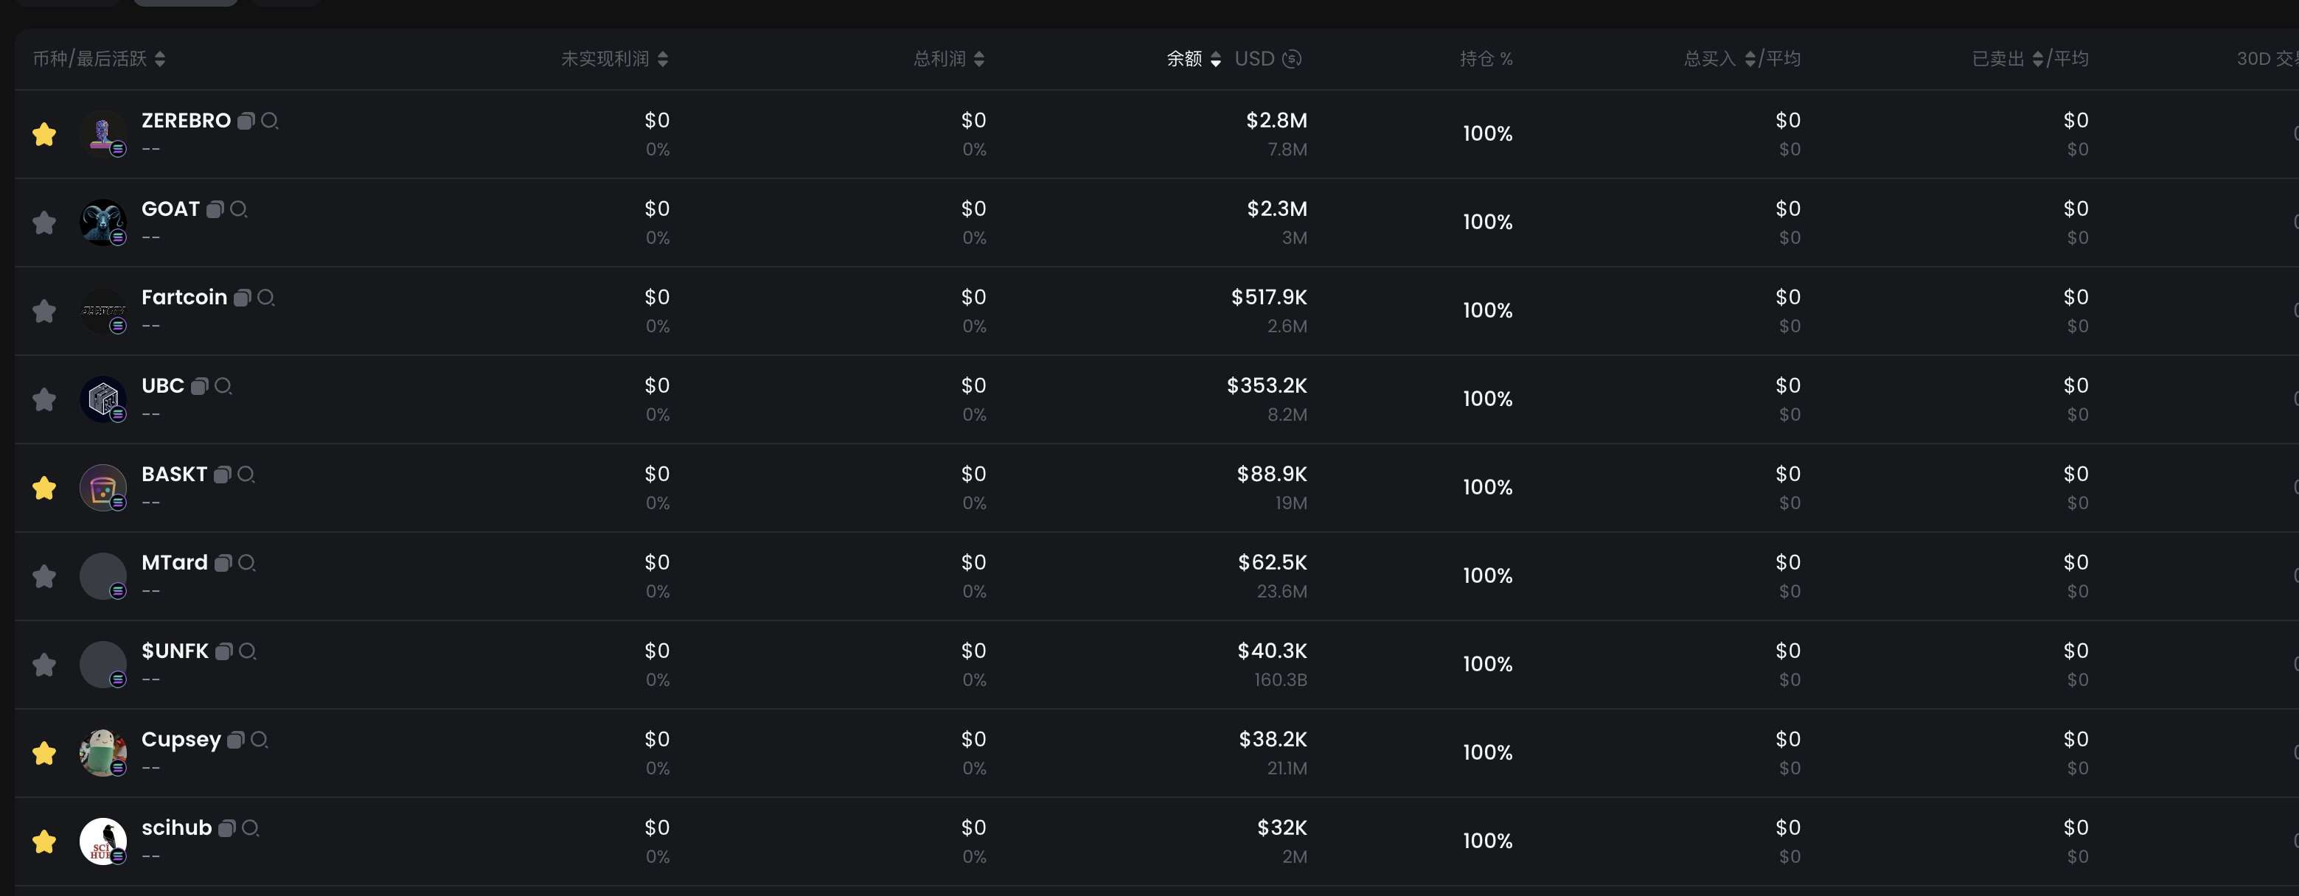Sort by 未实现利润 column arrows
Viewport: 2299px width, 896px height.
pyautogui.click(x=663, y=59)
